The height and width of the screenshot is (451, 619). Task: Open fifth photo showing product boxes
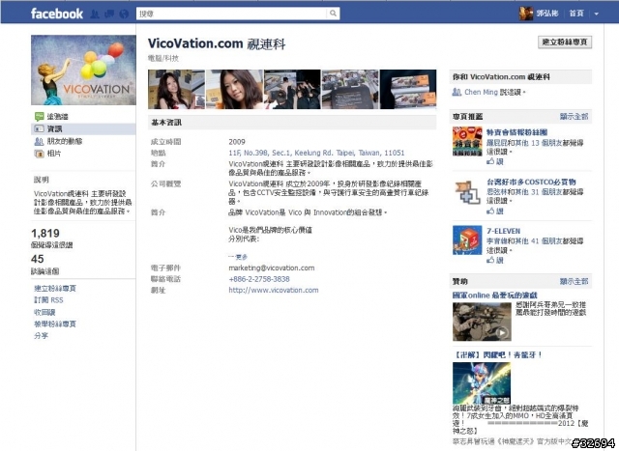click(x=408, y=89)
